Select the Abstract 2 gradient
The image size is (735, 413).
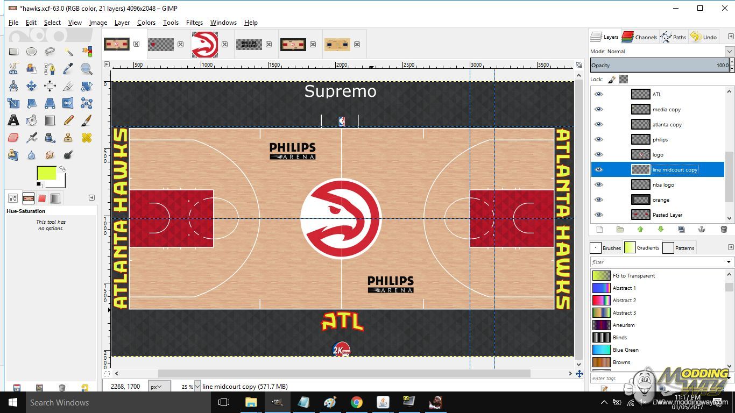point(624,300)
